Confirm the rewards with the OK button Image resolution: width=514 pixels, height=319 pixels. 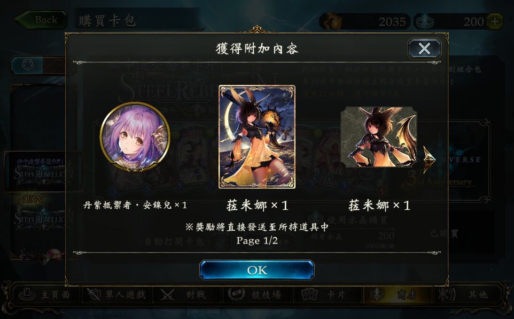[257, 270]
